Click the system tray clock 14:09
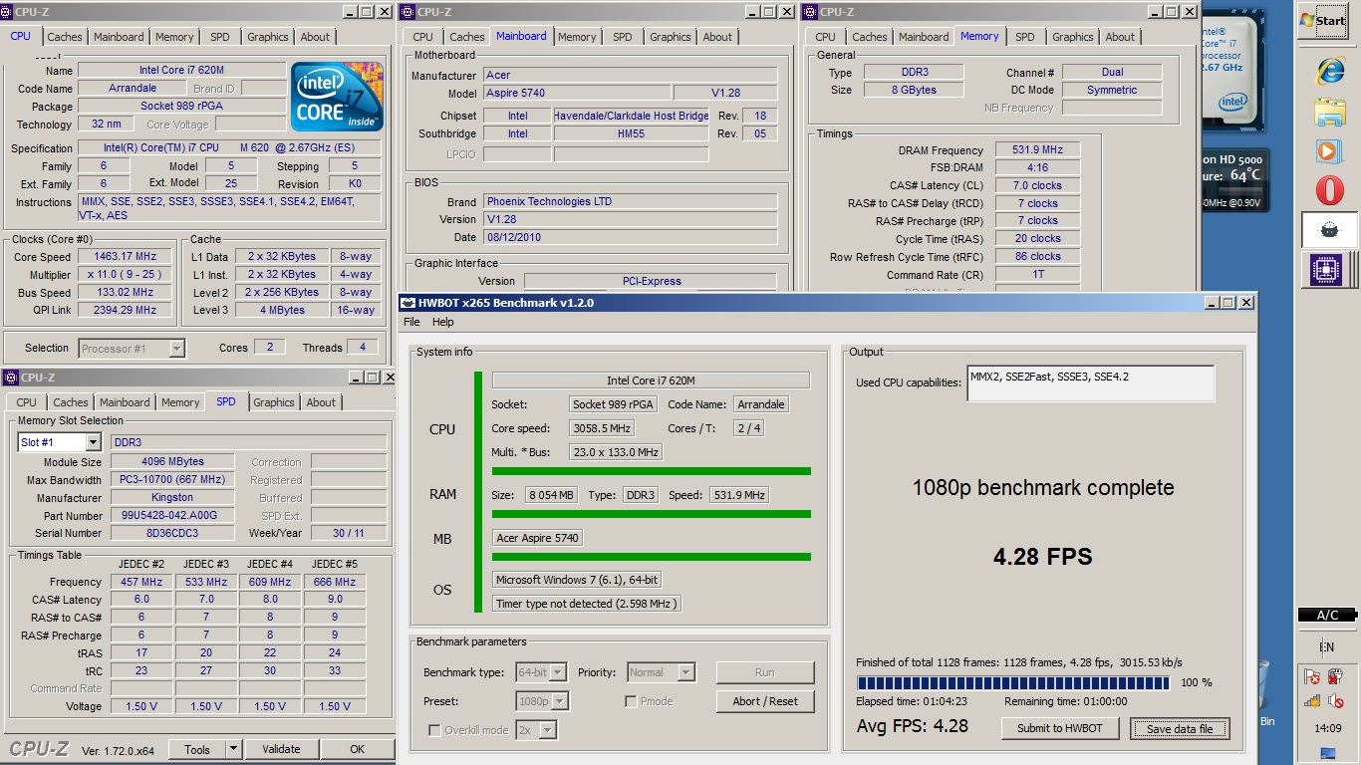Viewport: 1361px width, 765px height. coord(1328,728)
